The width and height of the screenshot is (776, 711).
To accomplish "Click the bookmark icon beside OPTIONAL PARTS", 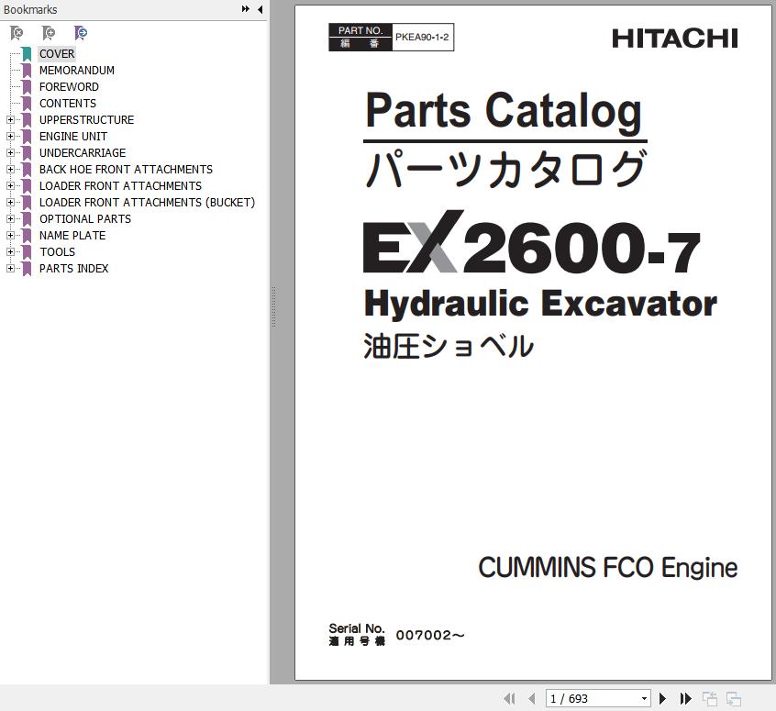I will pos(27,219).
